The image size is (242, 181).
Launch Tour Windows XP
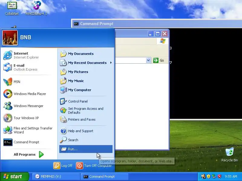pyautogui.click(x=29, y=118)
